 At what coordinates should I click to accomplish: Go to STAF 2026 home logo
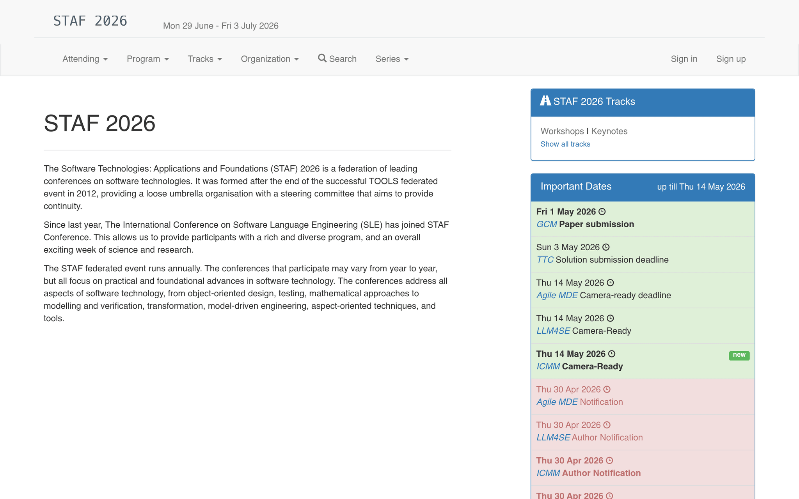(90, 21)
